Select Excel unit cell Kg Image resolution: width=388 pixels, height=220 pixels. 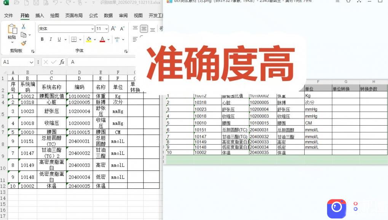pos(118,96)
